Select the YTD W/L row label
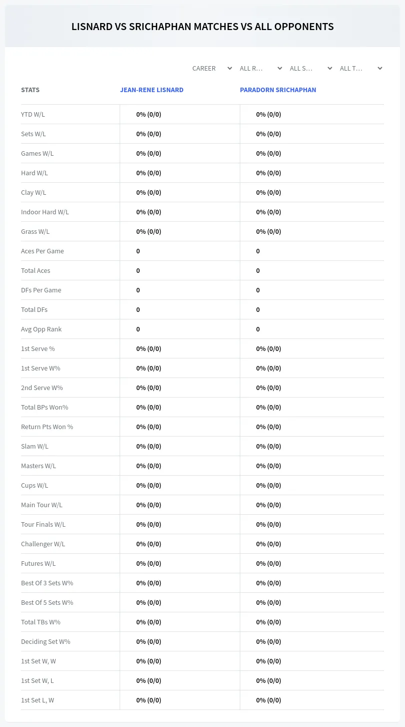The image size is (405, 727). 33,114
